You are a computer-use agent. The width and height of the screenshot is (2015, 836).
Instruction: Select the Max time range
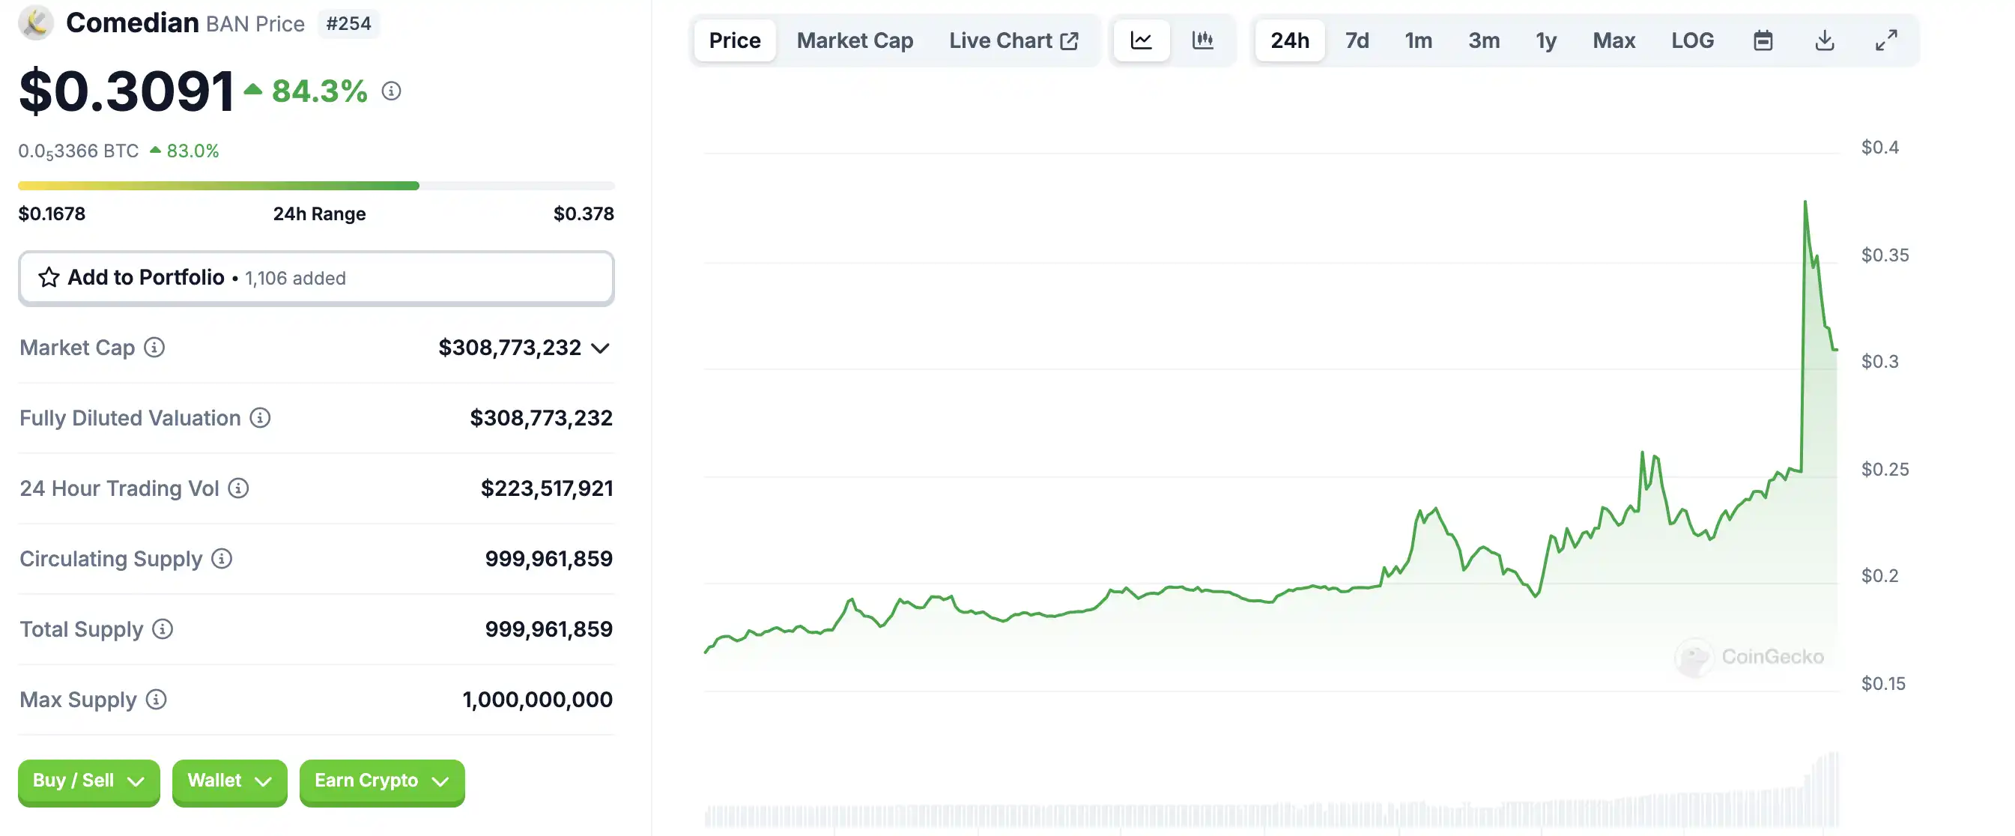(x=1613, y=40)
